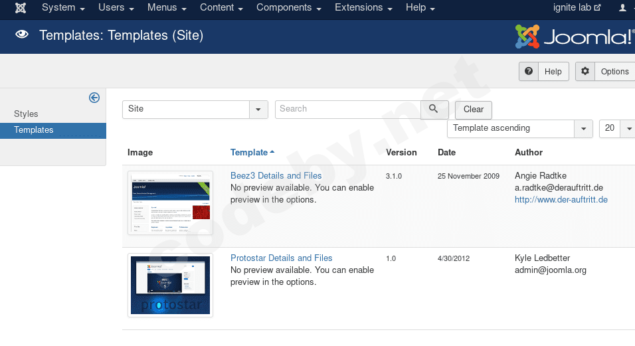Click the Protostar template thumbnail
This screenshot has height=346, width=635.
coord(170,285)
